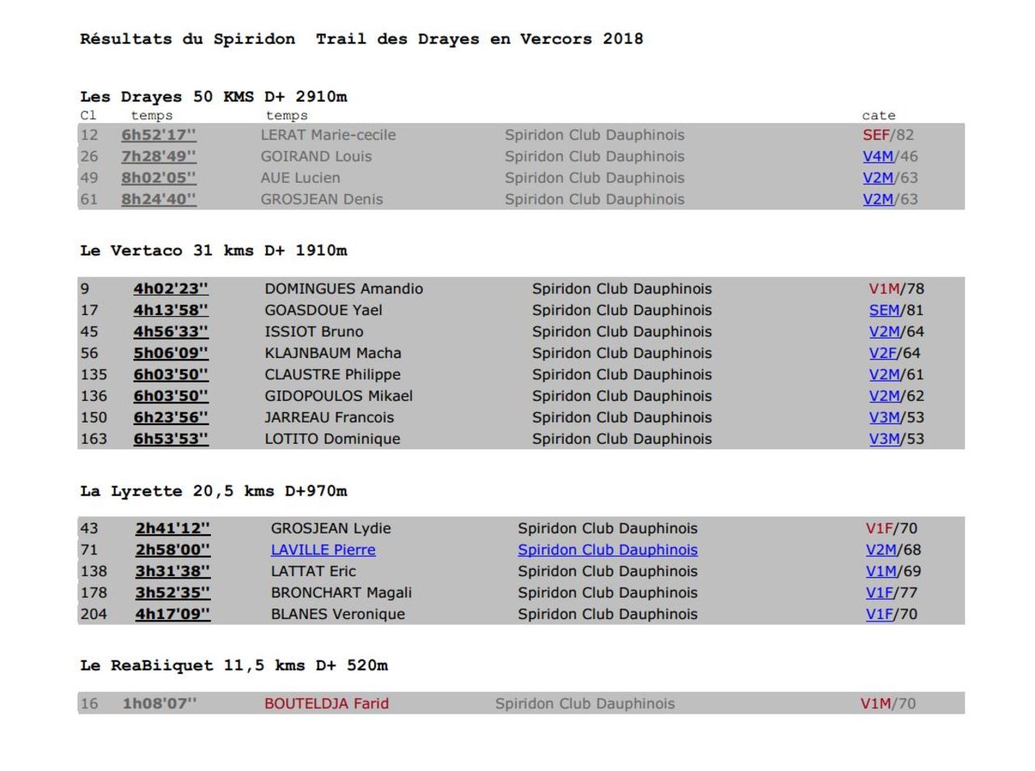
Task: Open V3M category link for JARREAU Francois
Action: click(x=884, y=418)
